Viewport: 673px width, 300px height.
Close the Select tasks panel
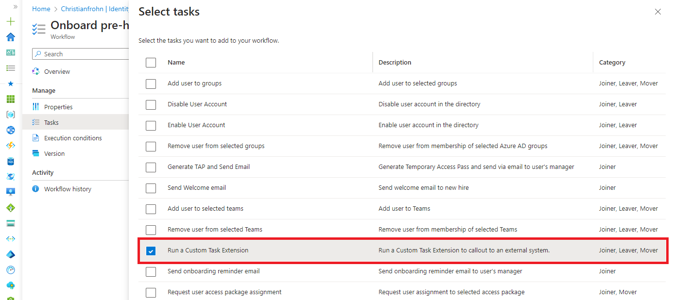pyautogui.click(x=658, y=12)
